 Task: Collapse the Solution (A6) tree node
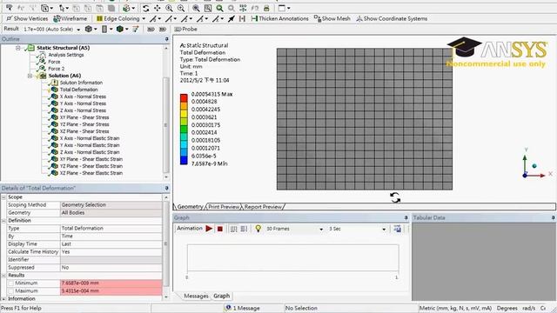point(30,76)
